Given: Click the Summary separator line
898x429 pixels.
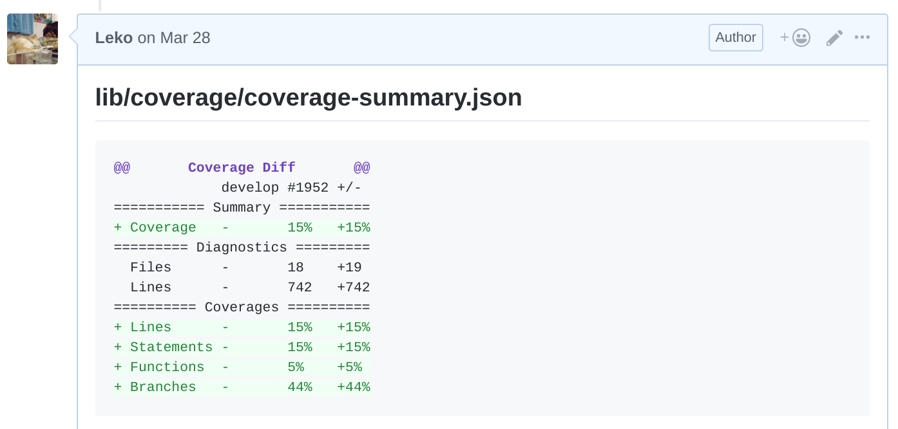Looking at the screenshot, I should [x=242, y=208].
